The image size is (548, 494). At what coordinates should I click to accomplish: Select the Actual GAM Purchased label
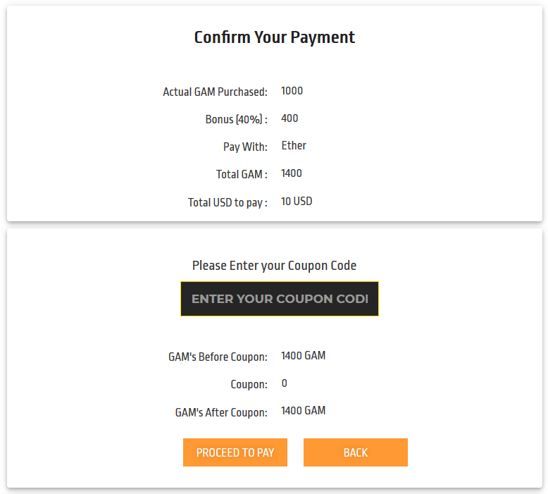pos(215,92)
